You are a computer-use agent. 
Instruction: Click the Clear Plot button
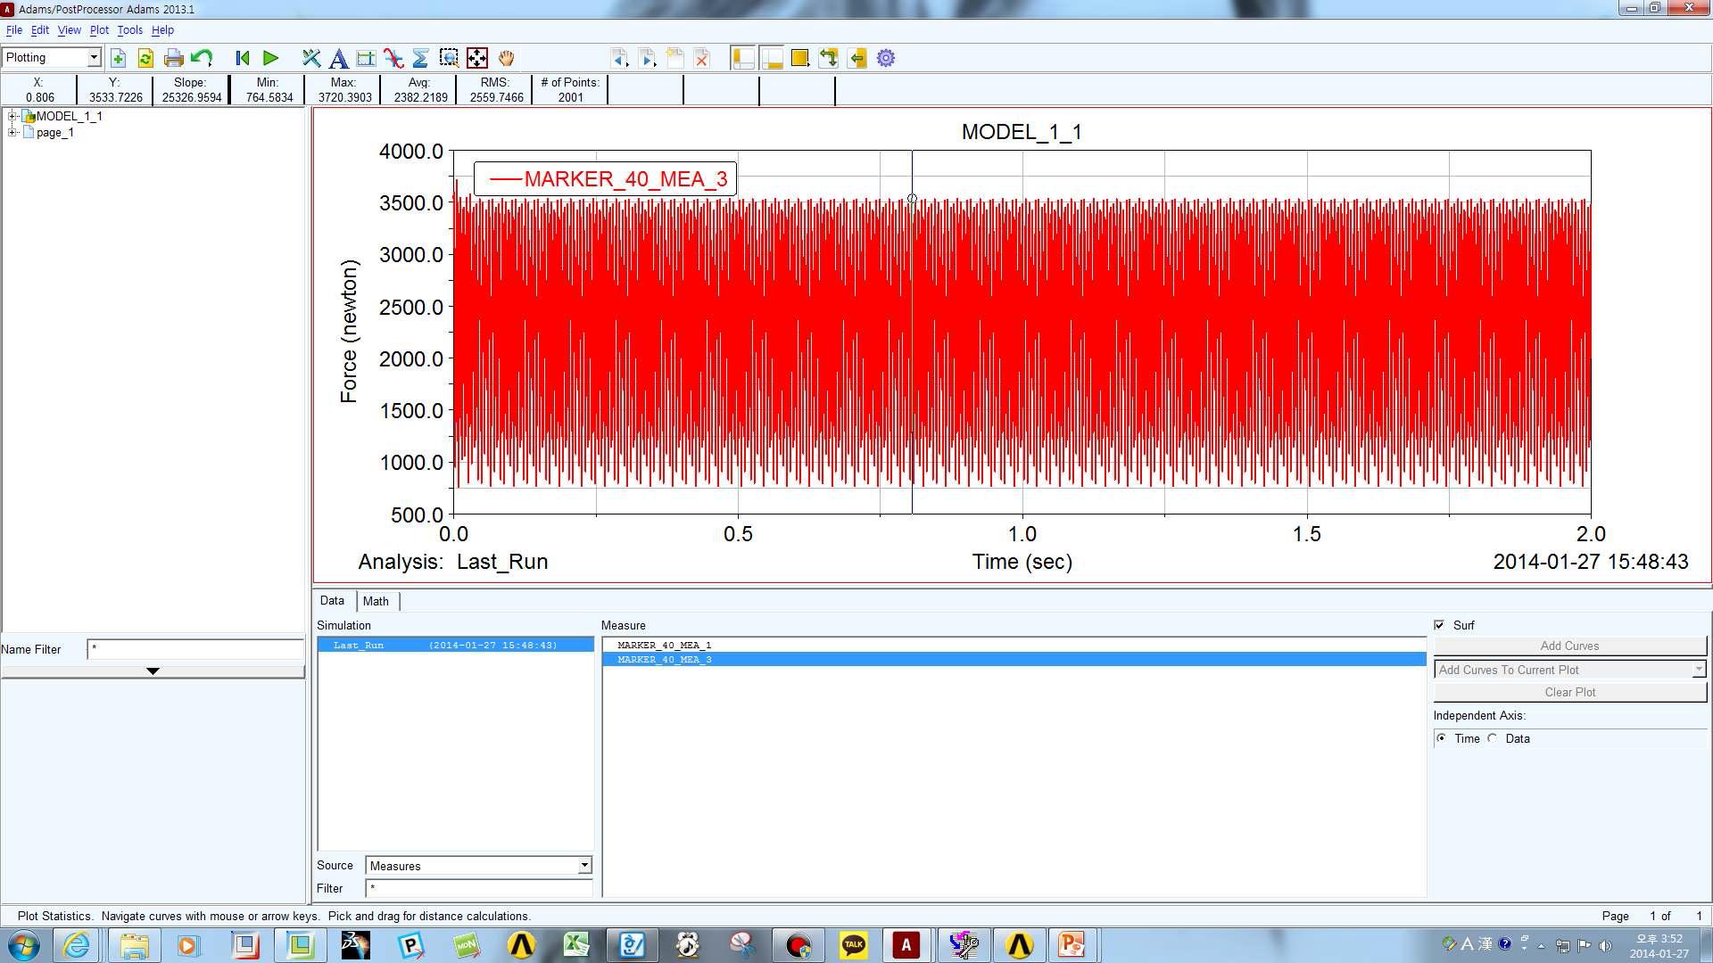tap(1570, 692)
